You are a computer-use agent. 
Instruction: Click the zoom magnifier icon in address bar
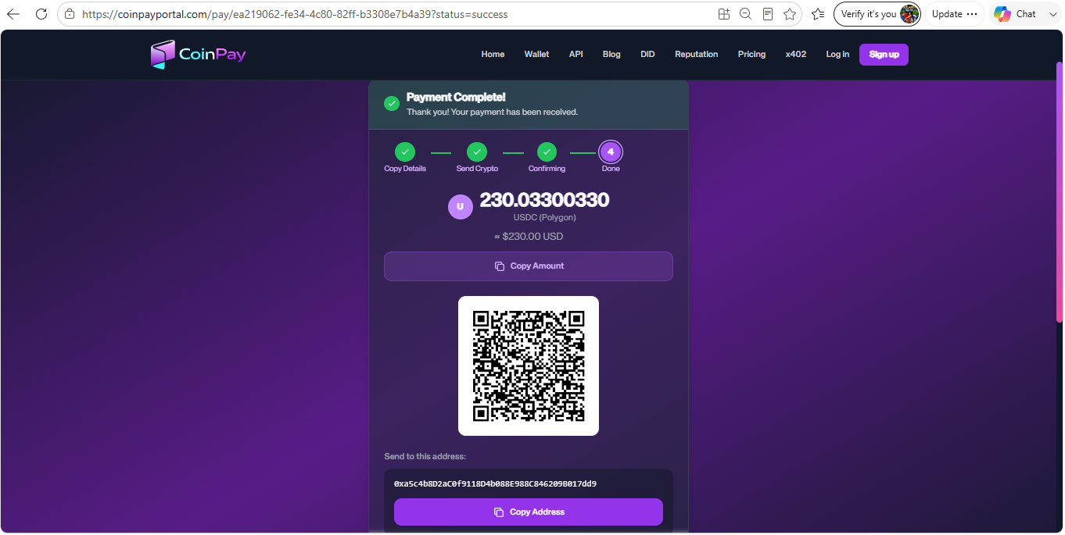(x=745, y=14)
